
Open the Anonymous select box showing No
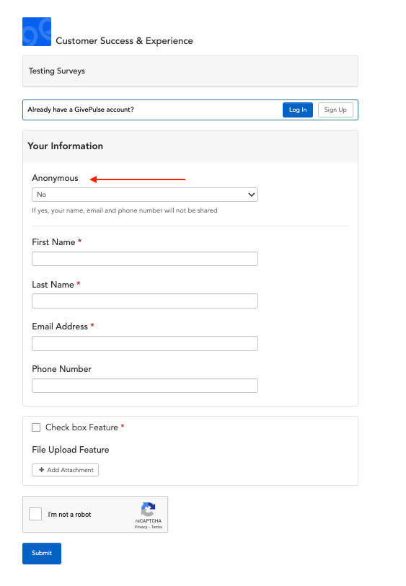(x=145, y=195)
